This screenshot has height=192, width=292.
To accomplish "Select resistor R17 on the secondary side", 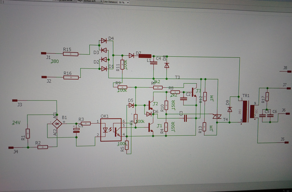I will pyautogui.click(x=267, y=97).
